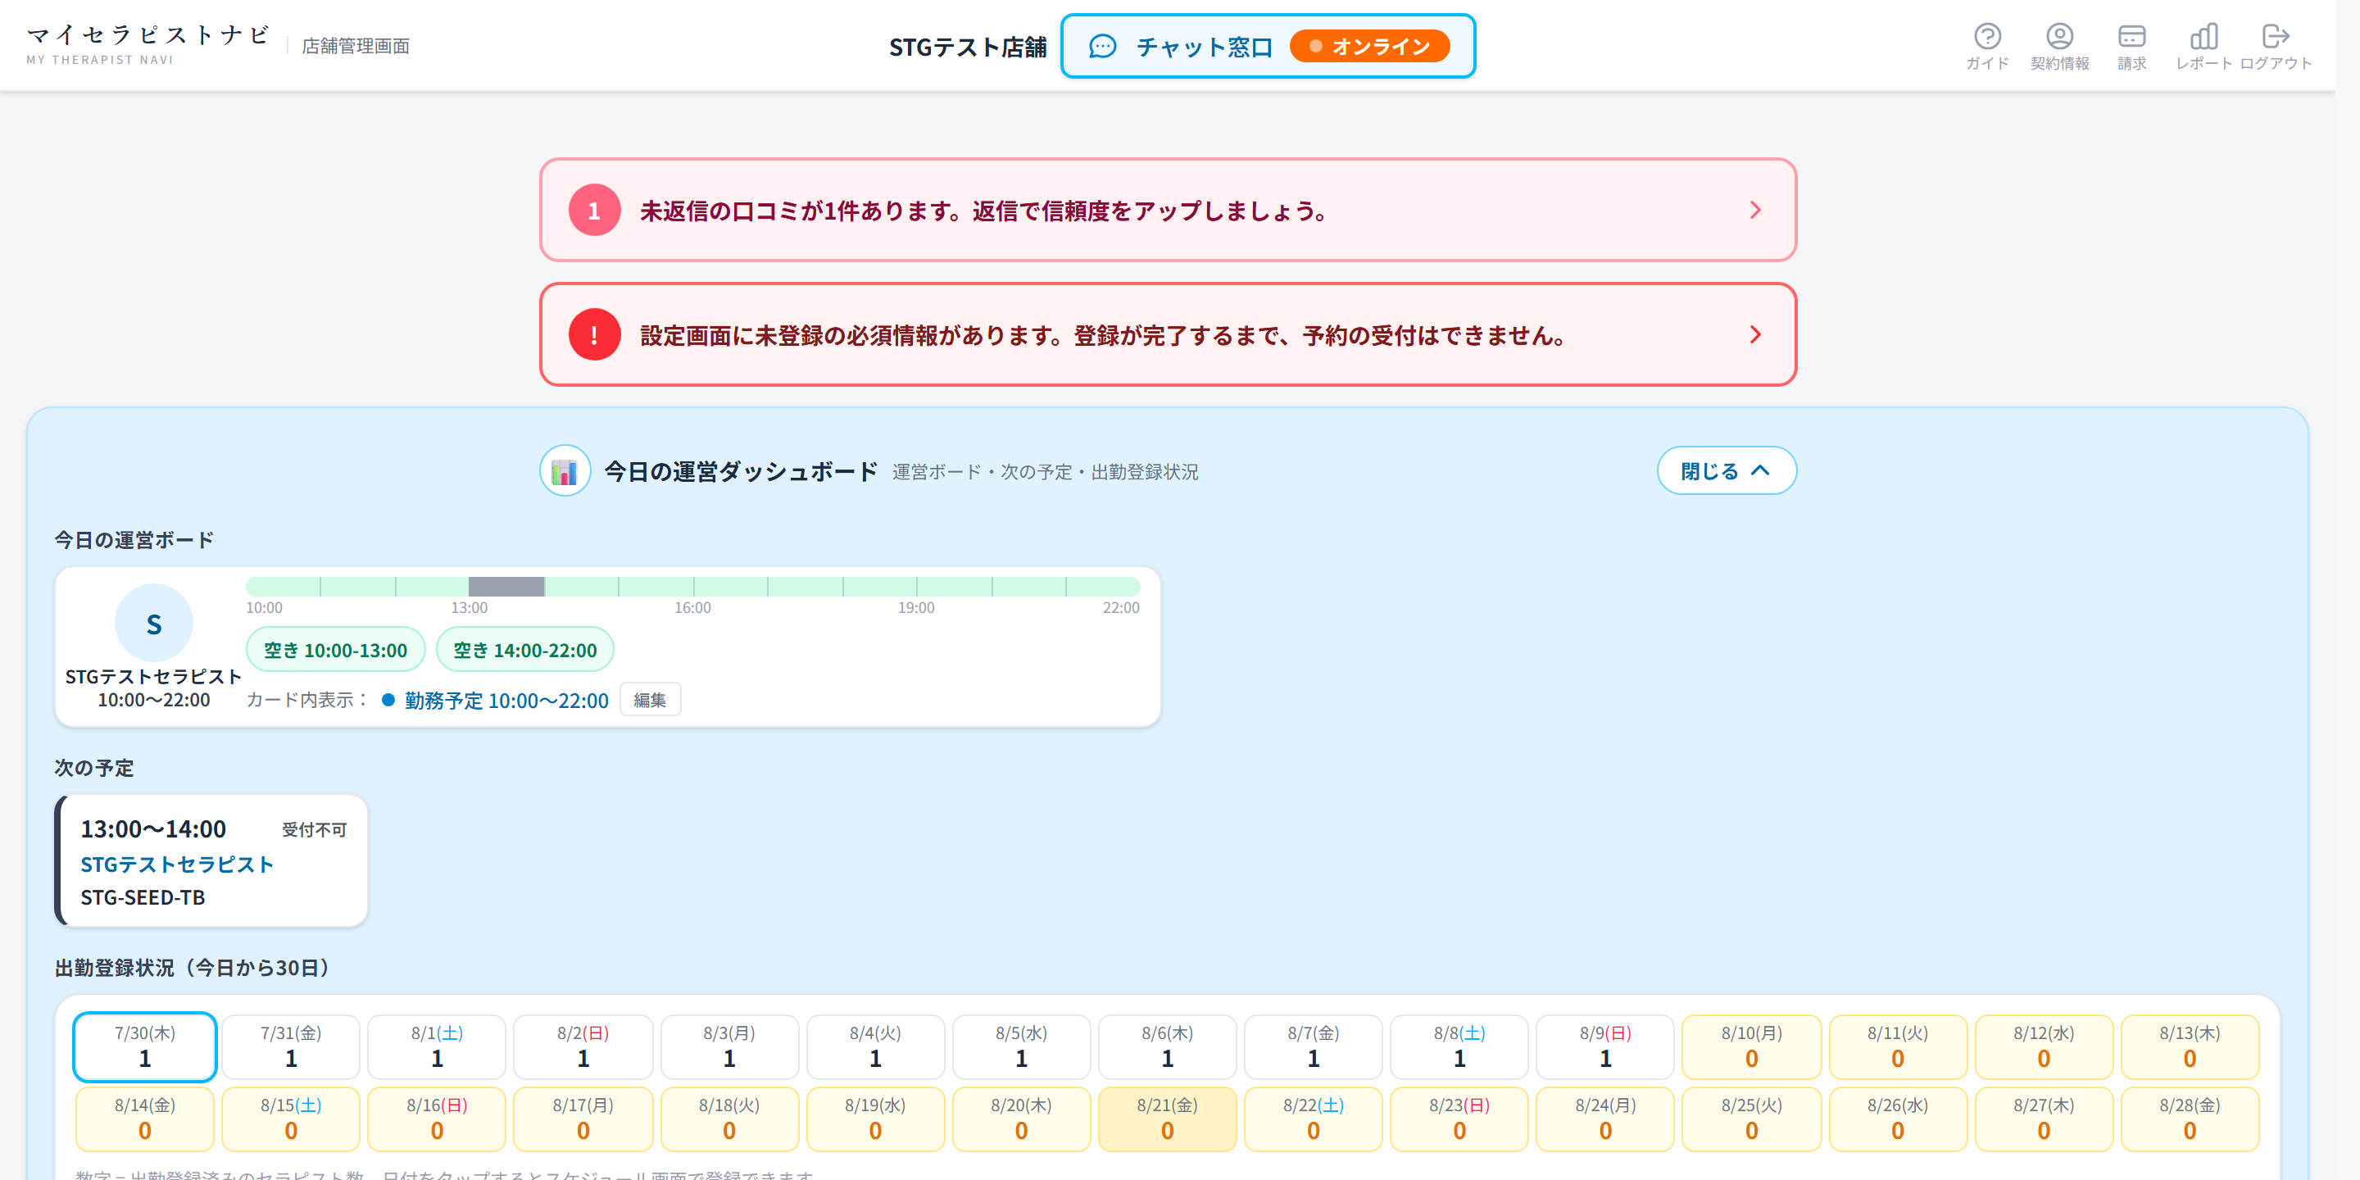Image resolution: width=2360 pixels, height=1180 pixels.
Task: Click the 店舗管理画面 header label
Action: 356,46
